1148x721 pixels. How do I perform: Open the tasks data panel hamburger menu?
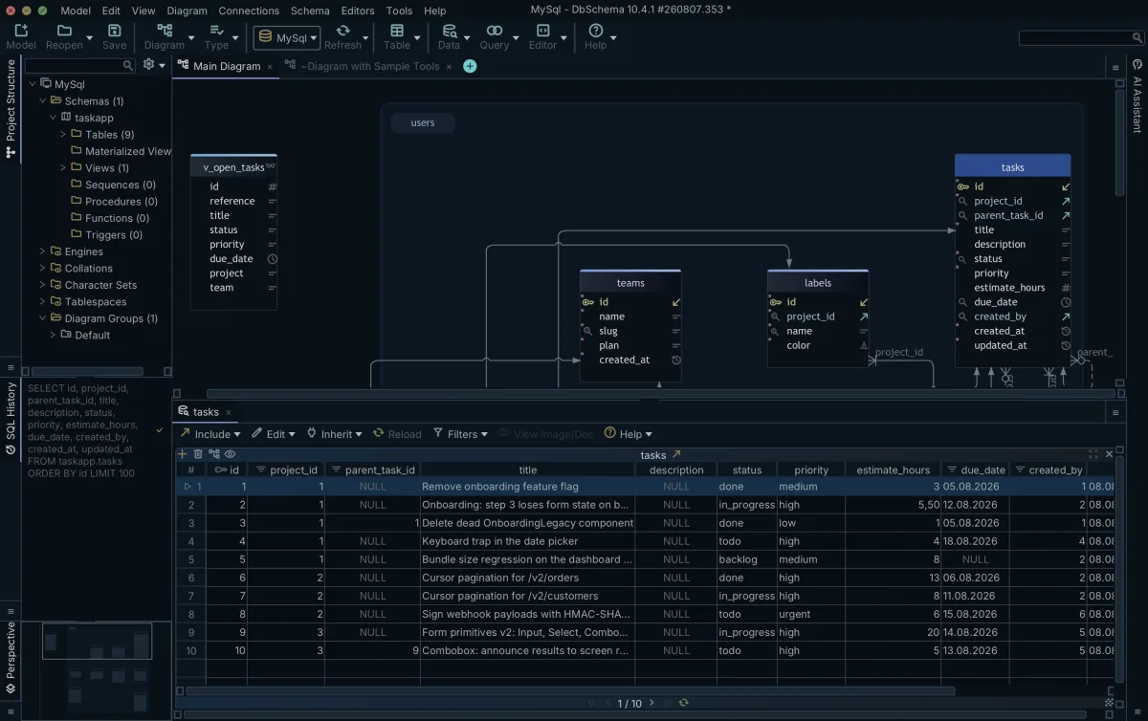tap(1115, 412)
